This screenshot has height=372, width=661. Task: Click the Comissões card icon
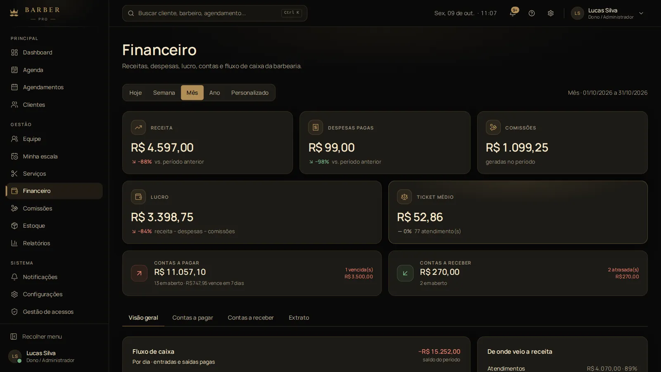493,127
